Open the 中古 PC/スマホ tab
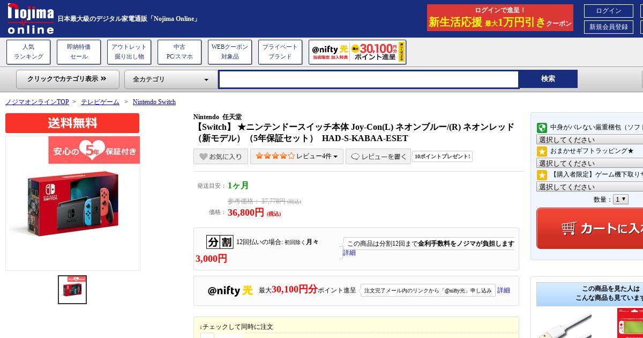The width and height of the screenshot is (643, 338). tap(180, 52)
